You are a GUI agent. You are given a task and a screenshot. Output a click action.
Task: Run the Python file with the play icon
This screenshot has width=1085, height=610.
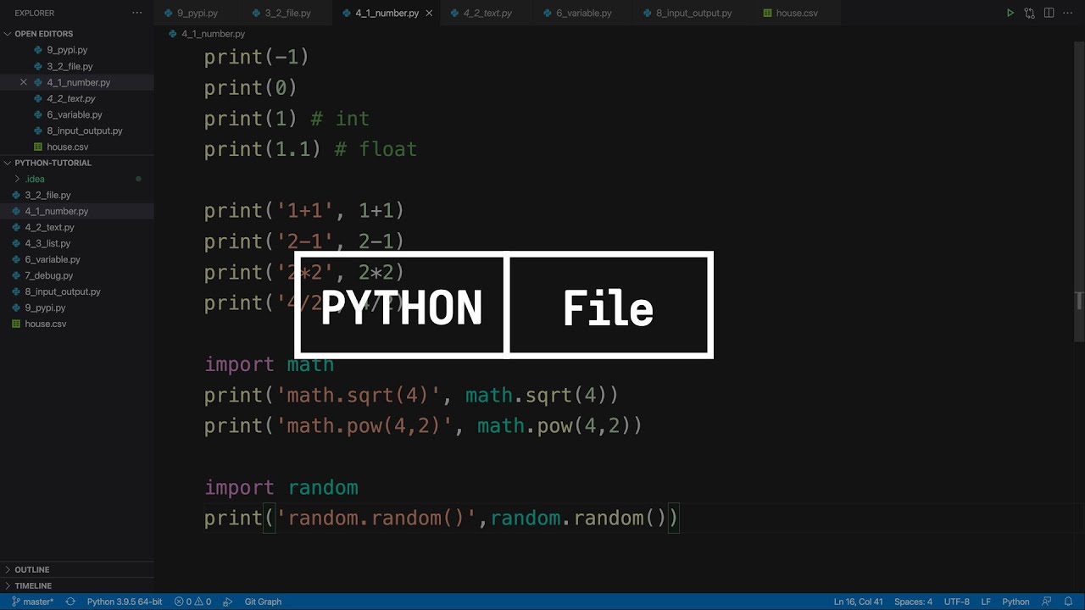tap(1010, 13)
